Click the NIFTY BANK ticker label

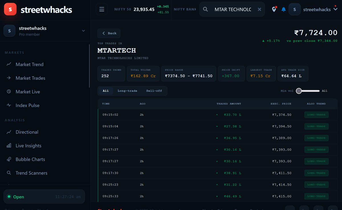[x=185, y=9]
